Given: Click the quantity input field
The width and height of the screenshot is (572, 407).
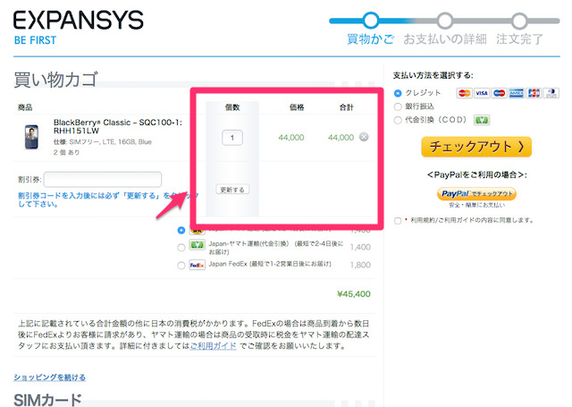Looking at the screenshot, I should point(232,138).
